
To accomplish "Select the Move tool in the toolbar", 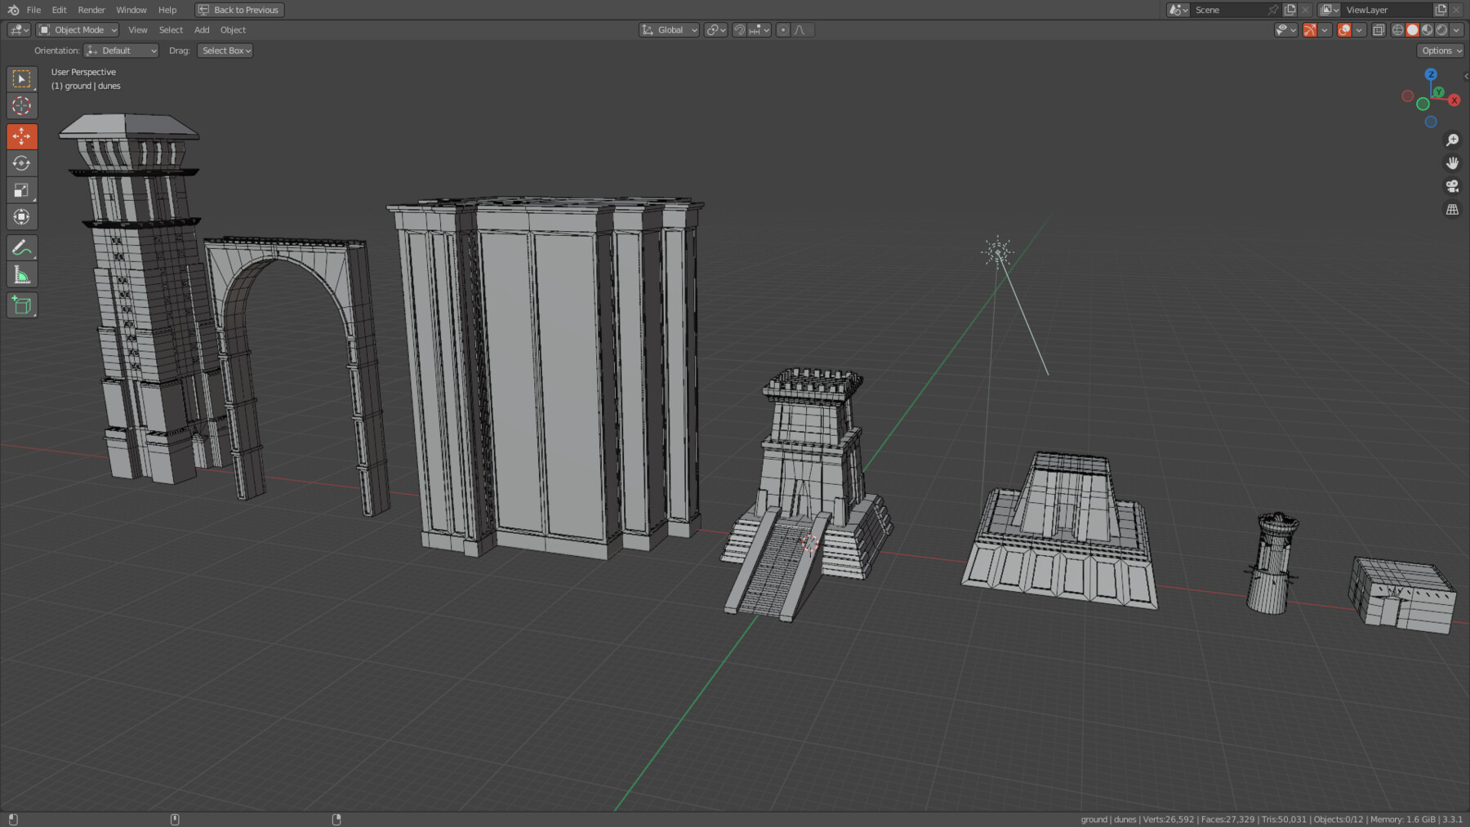I will point(21,136).
